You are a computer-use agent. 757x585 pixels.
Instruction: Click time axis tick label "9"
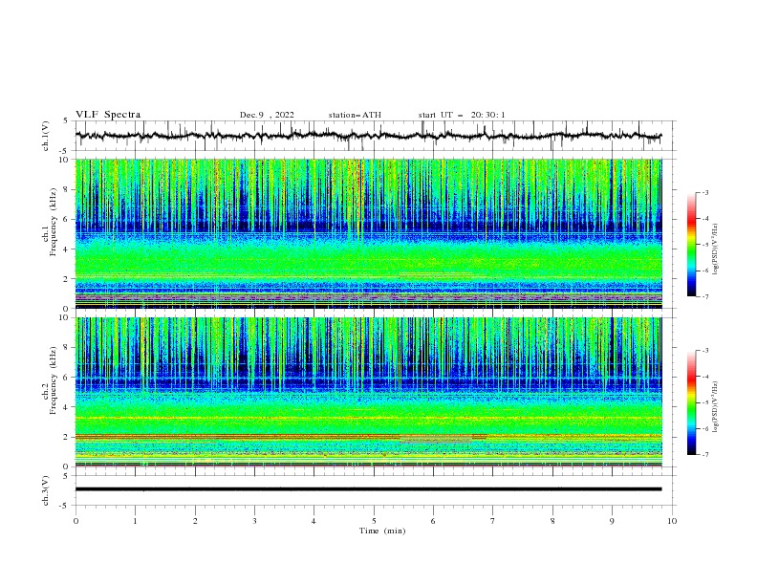point(612,521)
